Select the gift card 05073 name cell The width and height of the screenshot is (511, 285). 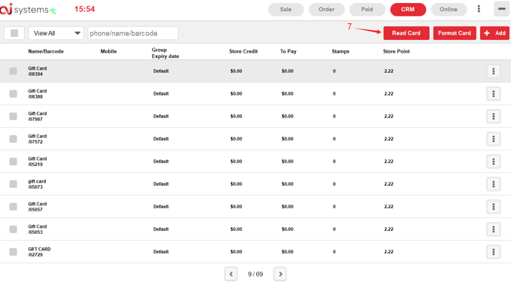coord(37,184)
